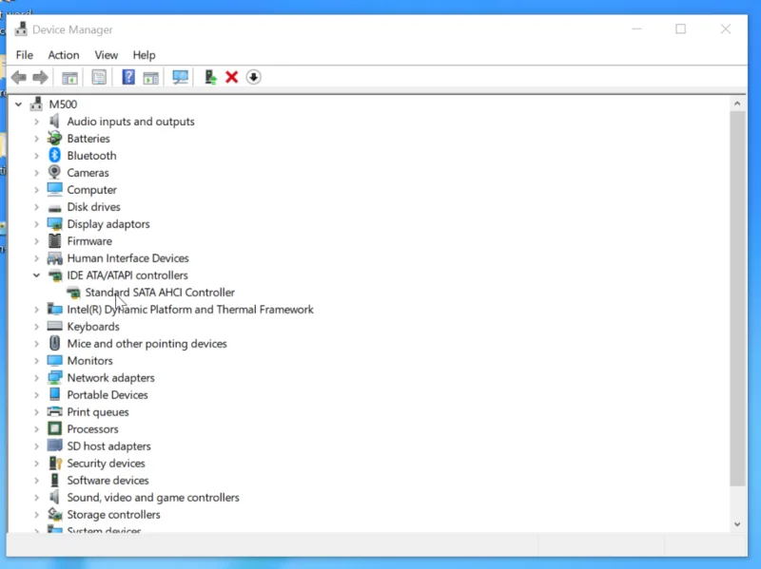Select the Keyboards label
The height and width of the screenshot is (569, 761).
(93, 326)
